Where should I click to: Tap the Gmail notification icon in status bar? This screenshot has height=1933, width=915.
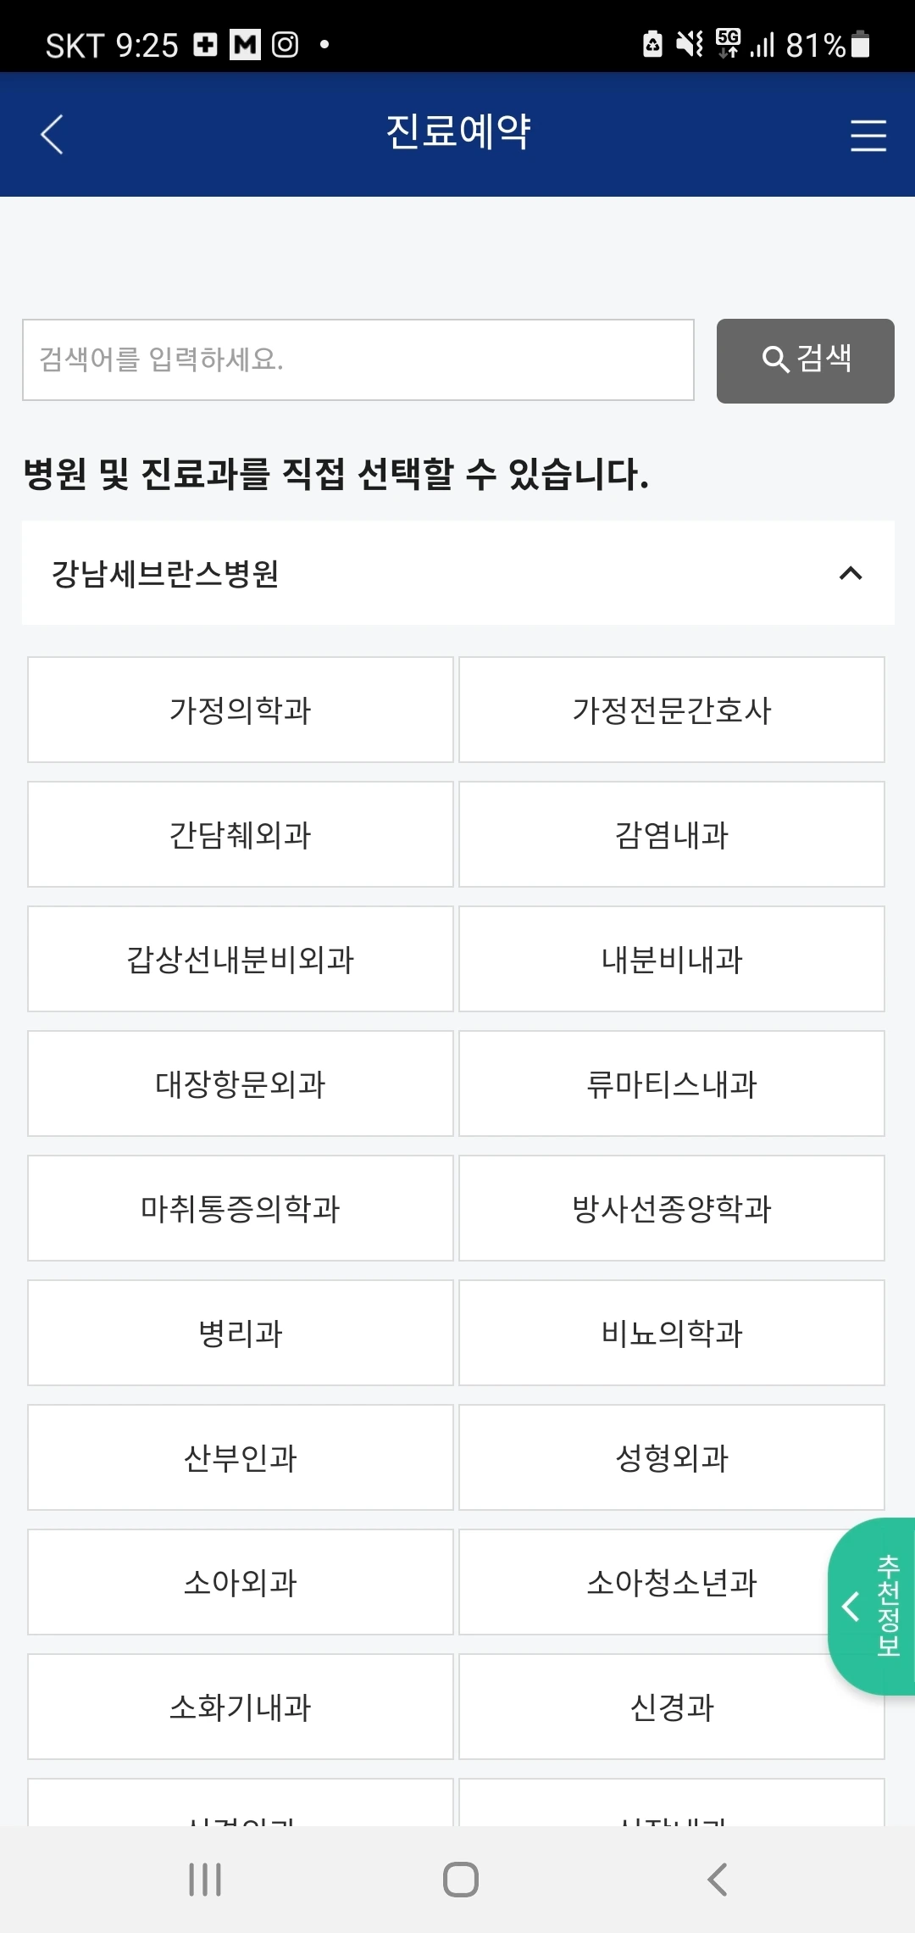click(246, 44)
